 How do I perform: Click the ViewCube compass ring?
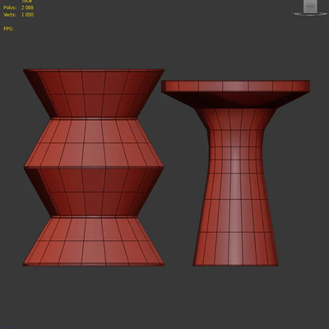tap(310, 13)
